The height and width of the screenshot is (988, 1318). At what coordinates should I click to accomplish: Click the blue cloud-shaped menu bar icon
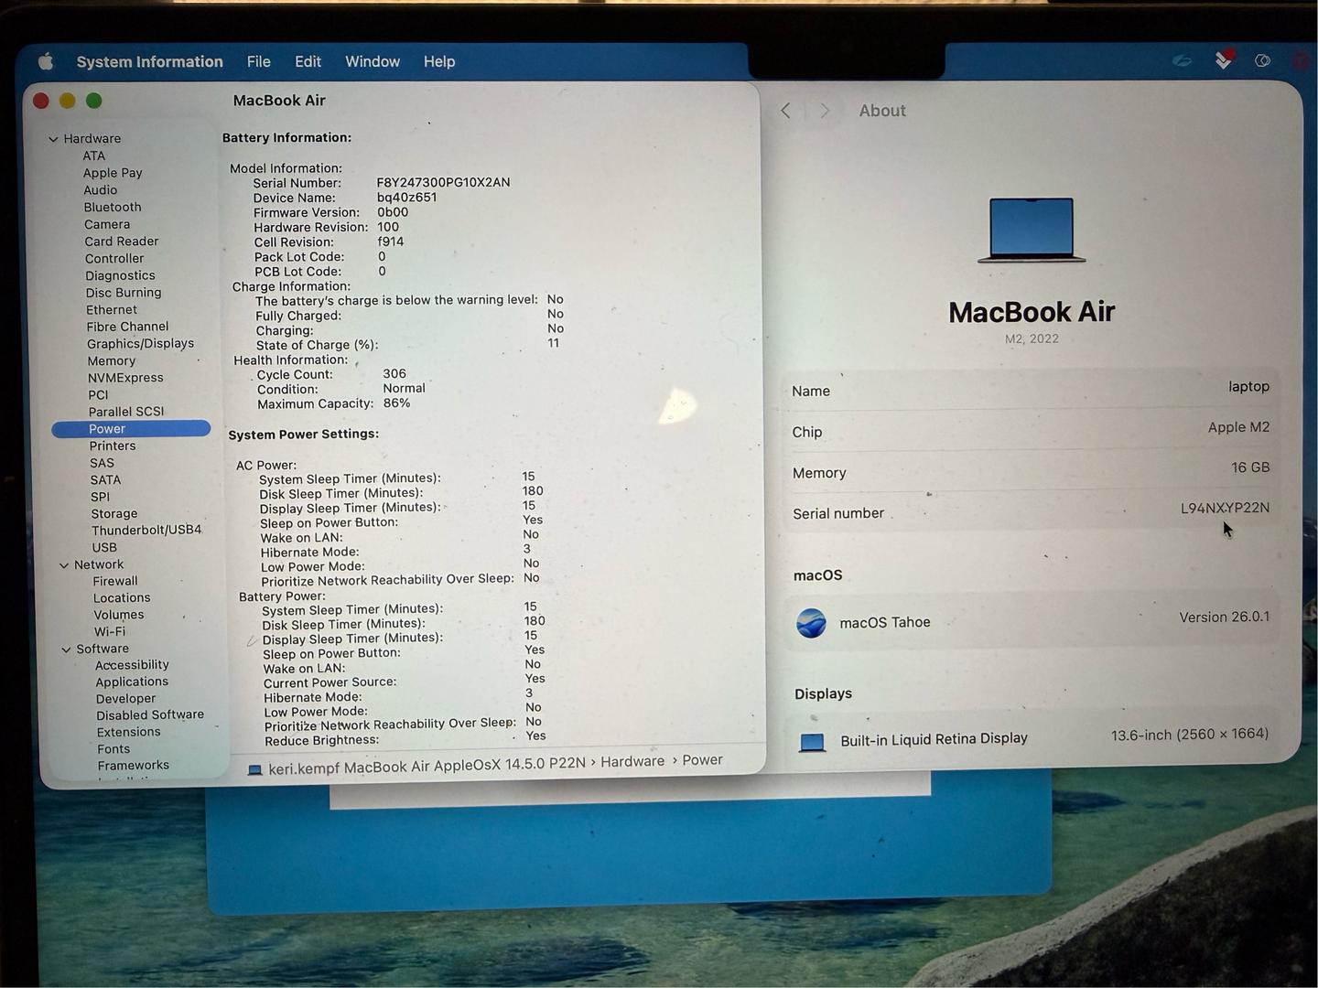point(1183,60)
